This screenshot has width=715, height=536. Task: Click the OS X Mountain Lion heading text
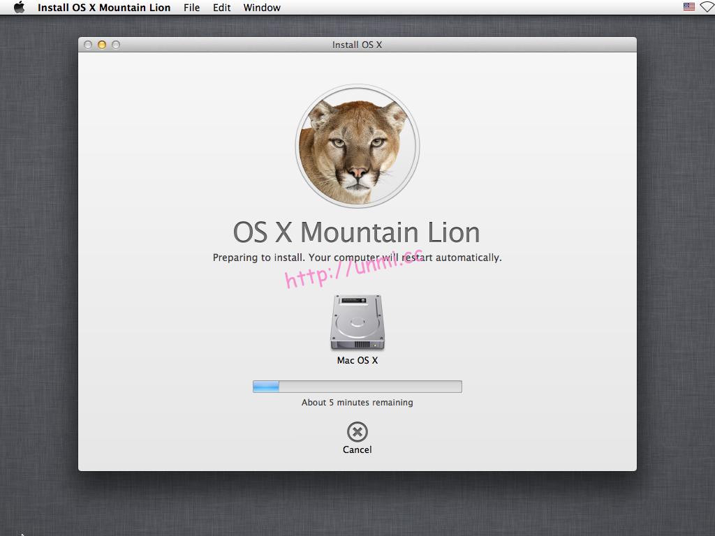(357, 232)
